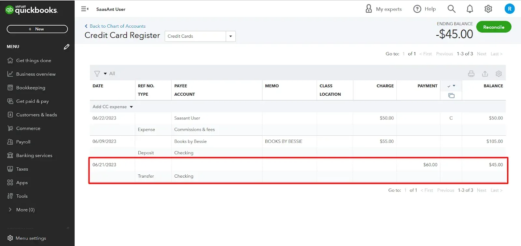Click the QuickBooks logo
The width and height of the screenshot is (521, 246).
point(31,10)
